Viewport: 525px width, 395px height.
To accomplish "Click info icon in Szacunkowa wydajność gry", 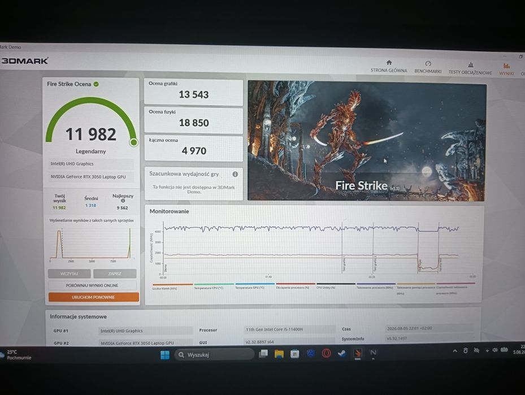I will click(x=235, y=175).
